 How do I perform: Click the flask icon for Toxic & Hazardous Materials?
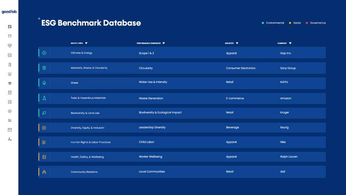tap(44, 98)
